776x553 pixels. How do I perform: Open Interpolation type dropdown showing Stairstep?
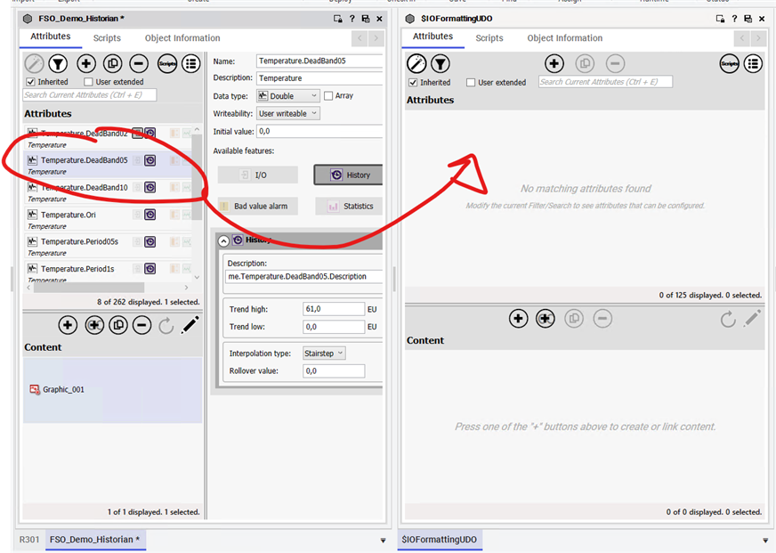323,353
